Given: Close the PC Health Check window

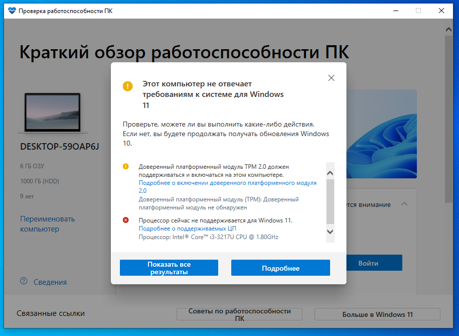Looking at the screenshot, I should pyautogui.click(x=441, y=11).
